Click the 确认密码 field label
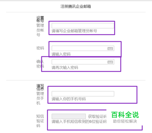Viewport: 152px width, 133px height. [40, 64]
